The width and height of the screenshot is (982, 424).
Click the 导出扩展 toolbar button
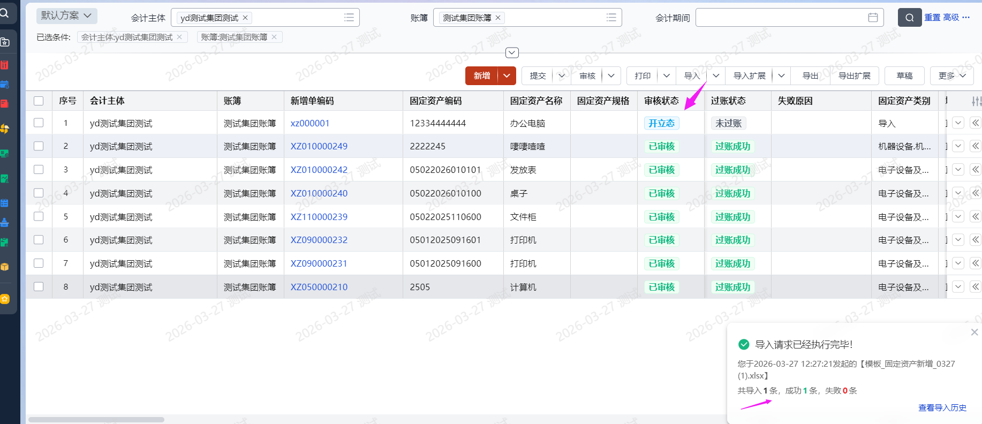point(854,76)
